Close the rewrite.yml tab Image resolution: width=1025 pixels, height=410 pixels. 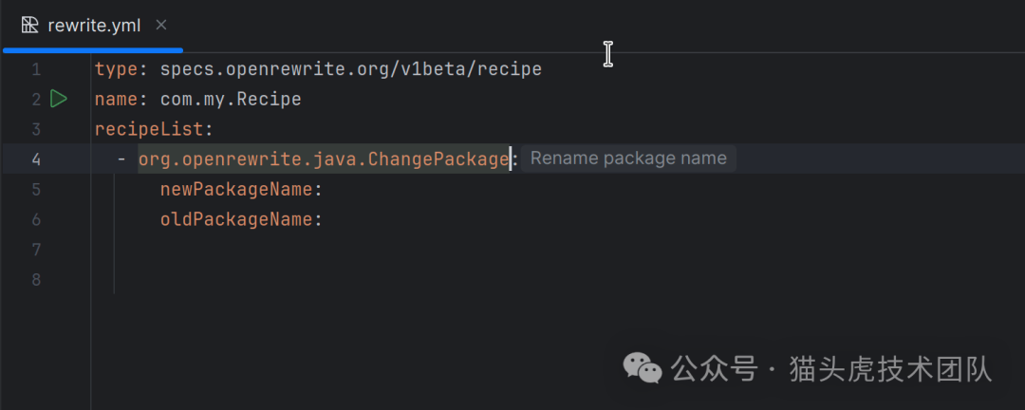pyautogui.click(x=161, y=26)
